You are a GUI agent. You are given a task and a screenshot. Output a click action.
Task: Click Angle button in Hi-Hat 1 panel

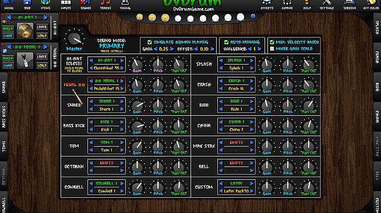(8, 29)
